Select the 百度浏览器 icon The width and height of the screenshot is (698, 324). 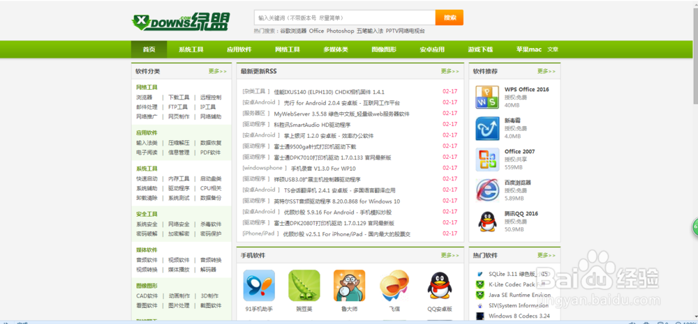[487, 190]
